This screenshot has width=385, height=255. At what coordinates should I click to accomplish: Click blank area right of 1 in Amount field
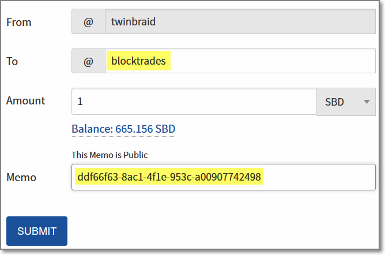(x=196, y=101)
